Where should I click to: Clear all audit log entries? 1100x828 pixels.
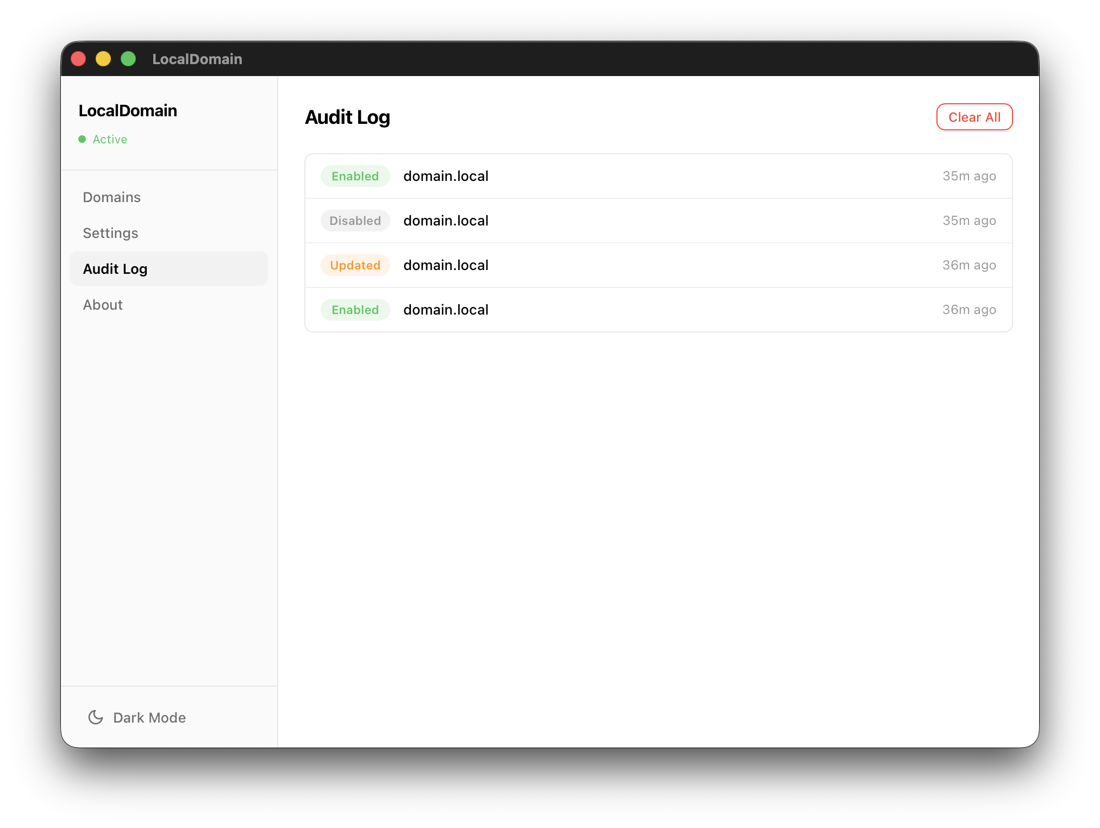tap(974, 117)
